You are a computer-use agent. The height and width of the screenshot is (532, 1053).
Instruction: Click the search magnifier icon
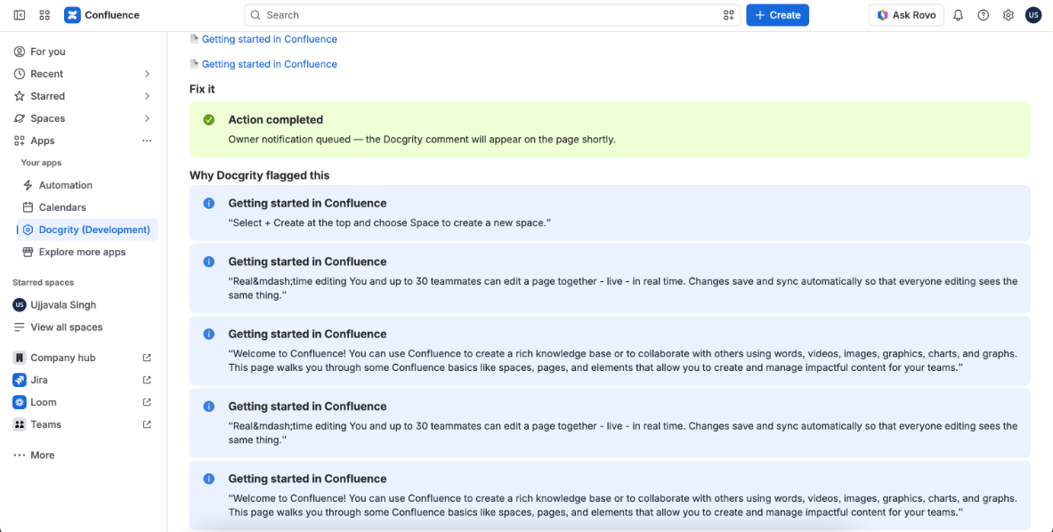[255, 15]
